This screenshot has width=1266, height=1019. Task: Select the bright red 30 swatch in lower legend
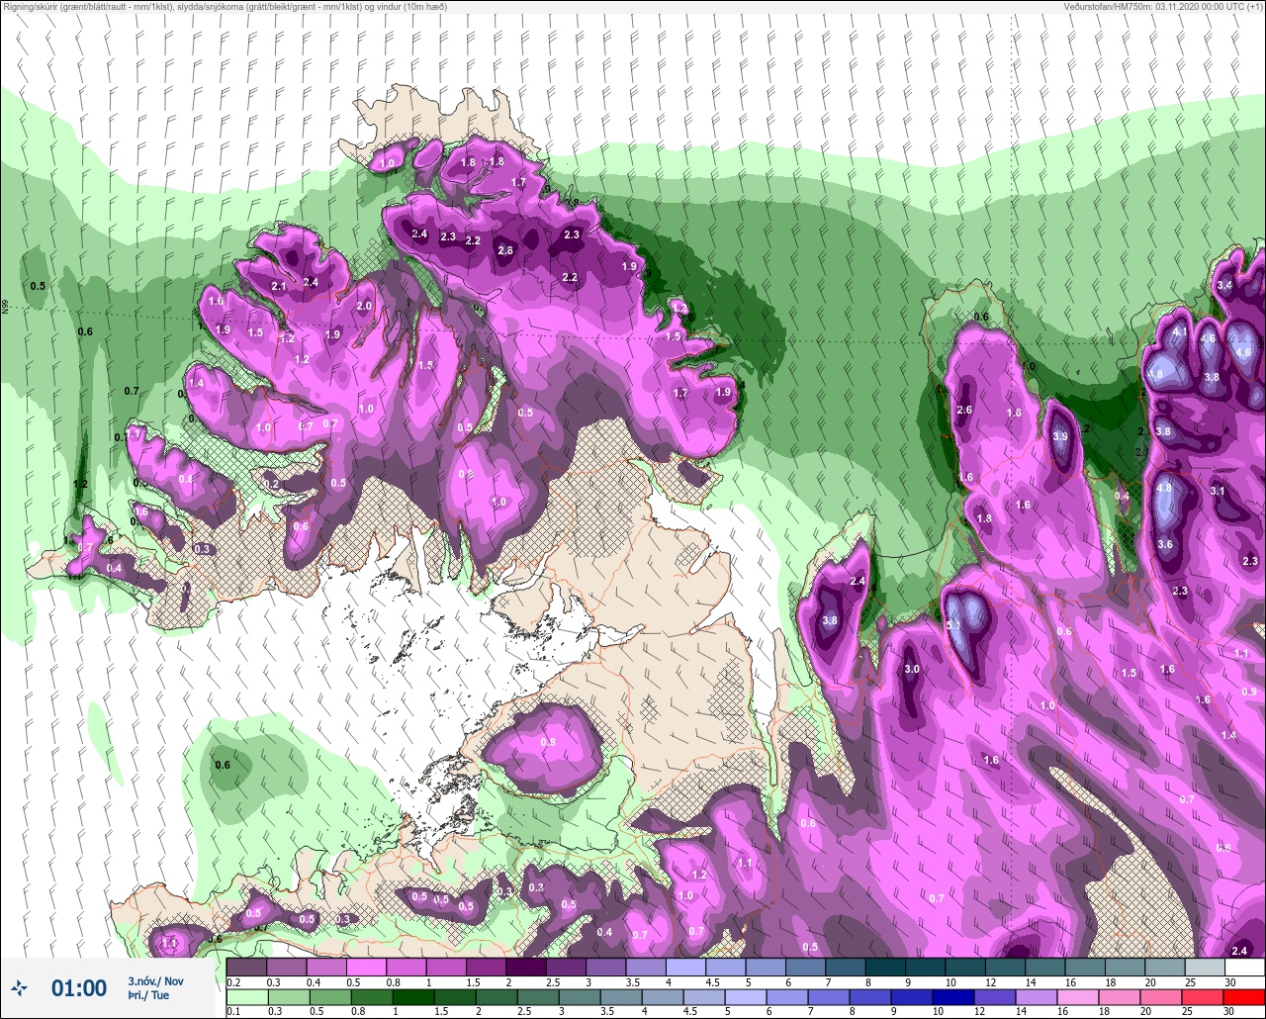(1244, 997)
